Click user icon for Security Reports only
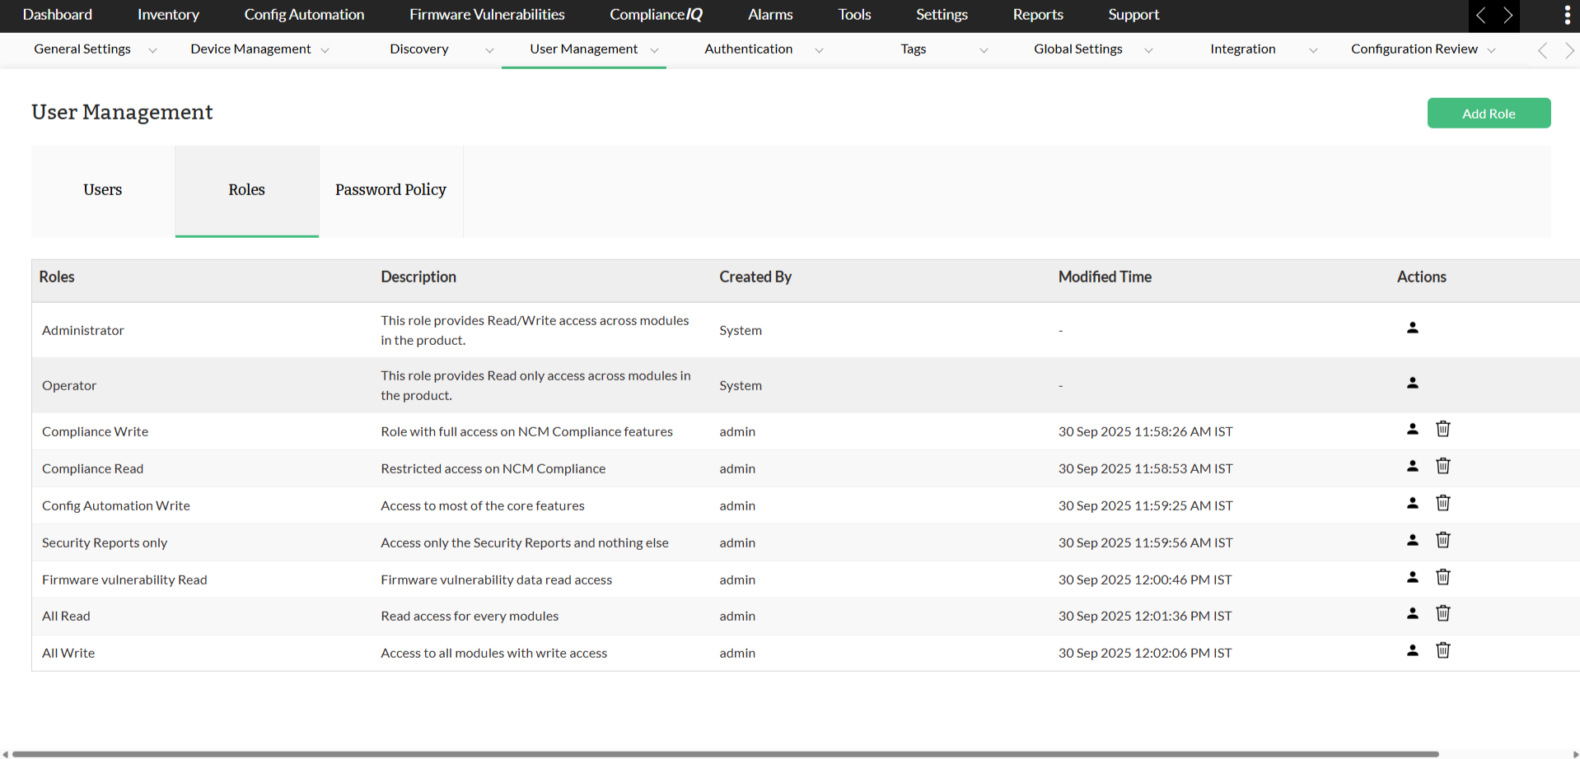Screen dimensions: 1580x759 click(1412, 540)
